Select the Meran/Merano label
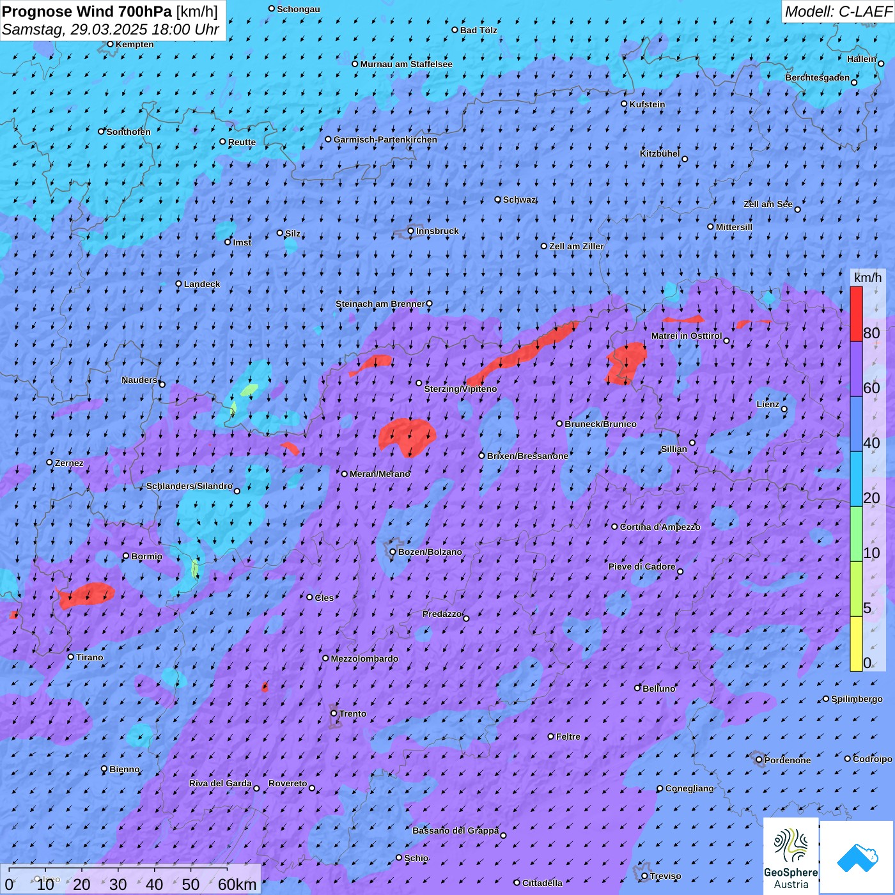 tap(380, 474)
